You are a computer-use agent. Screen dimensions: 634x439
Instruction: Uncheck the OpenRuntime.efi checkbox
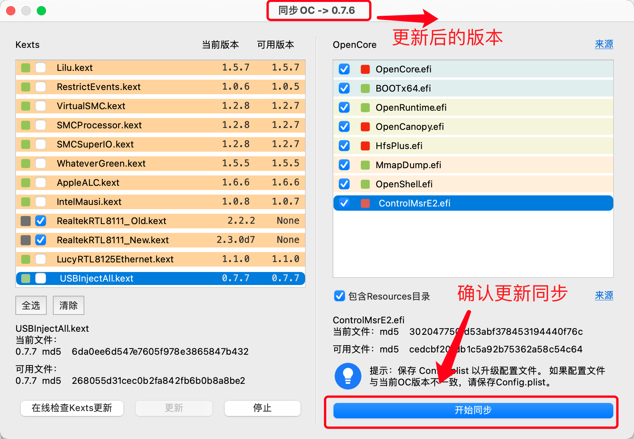click(344, 108)
